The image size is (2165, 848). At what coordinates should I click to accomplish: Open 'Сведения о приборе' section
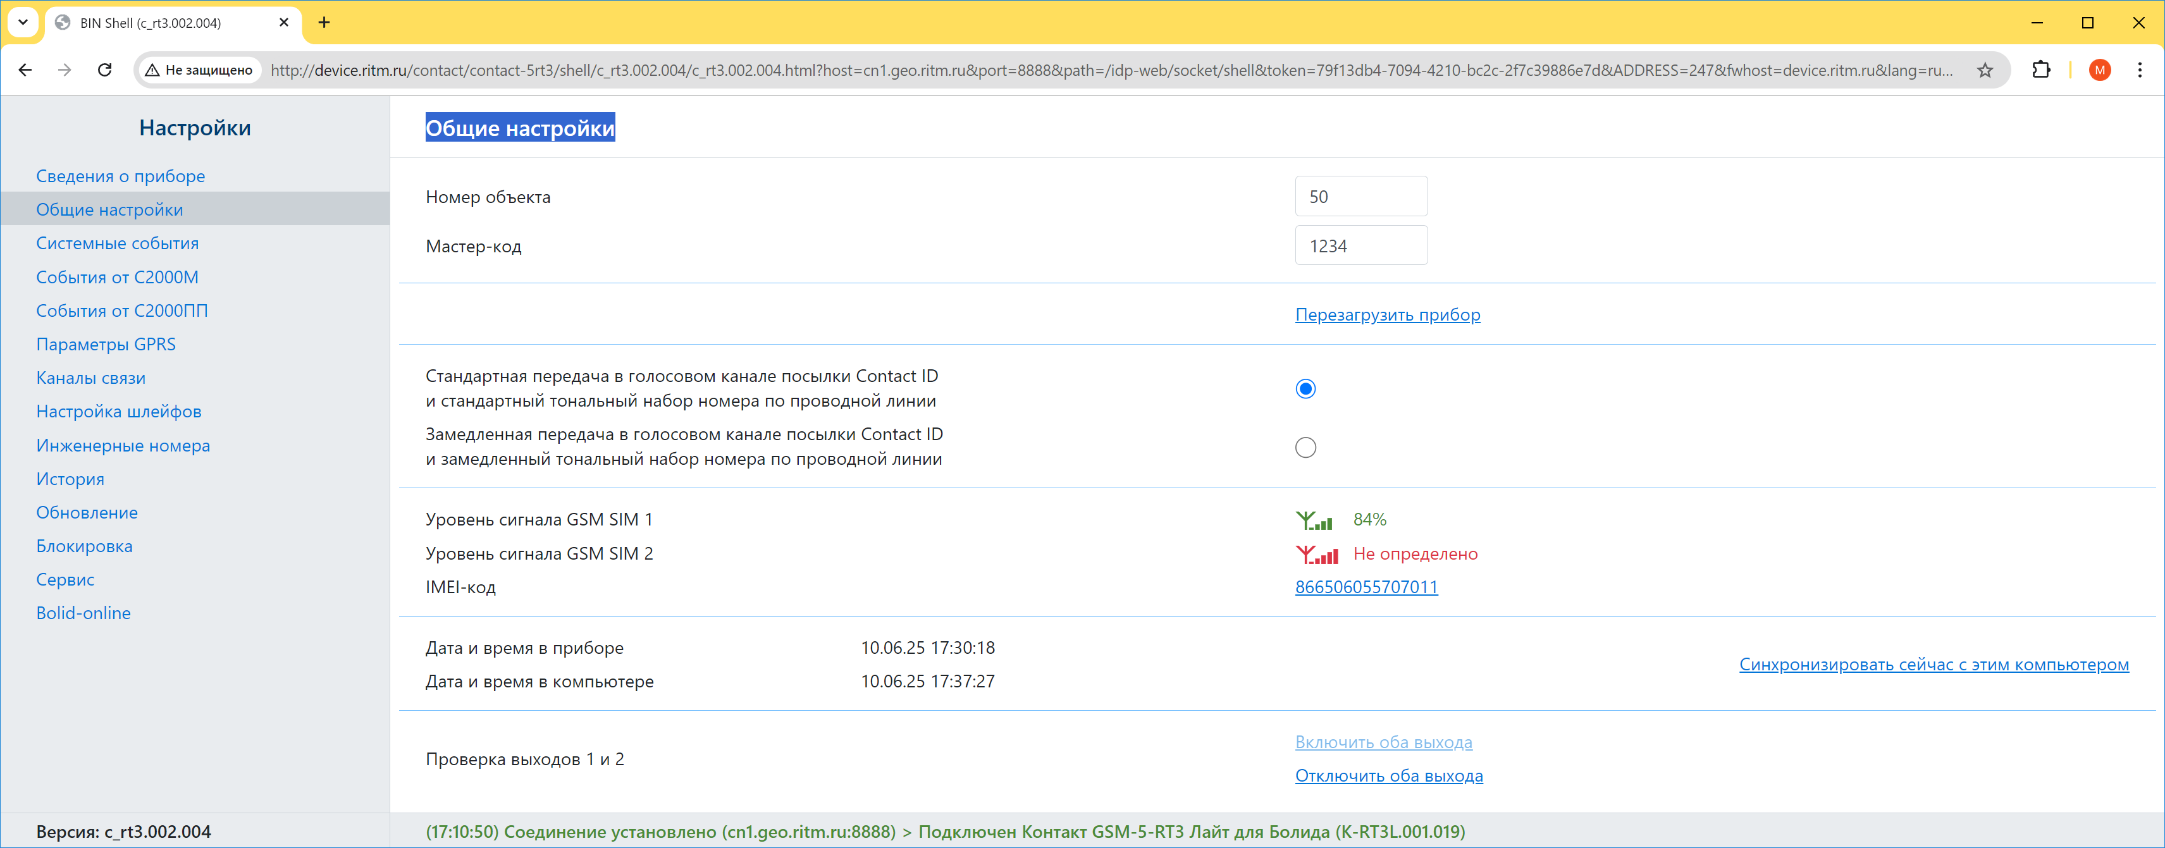click(x=120, y=176)
